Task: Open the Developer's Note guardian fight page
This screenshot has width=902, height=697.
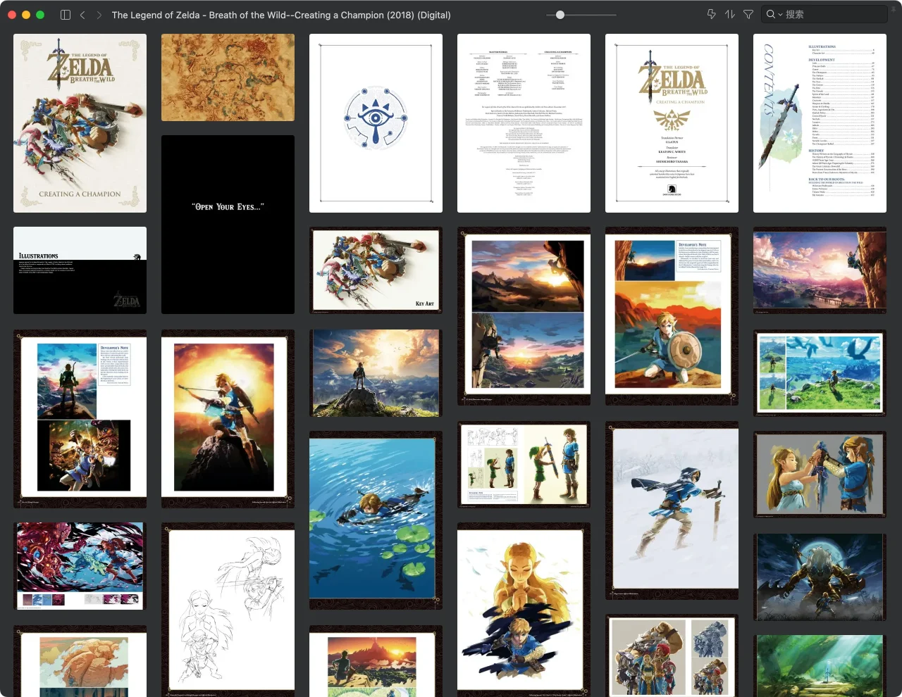Action: pos(80,419)
